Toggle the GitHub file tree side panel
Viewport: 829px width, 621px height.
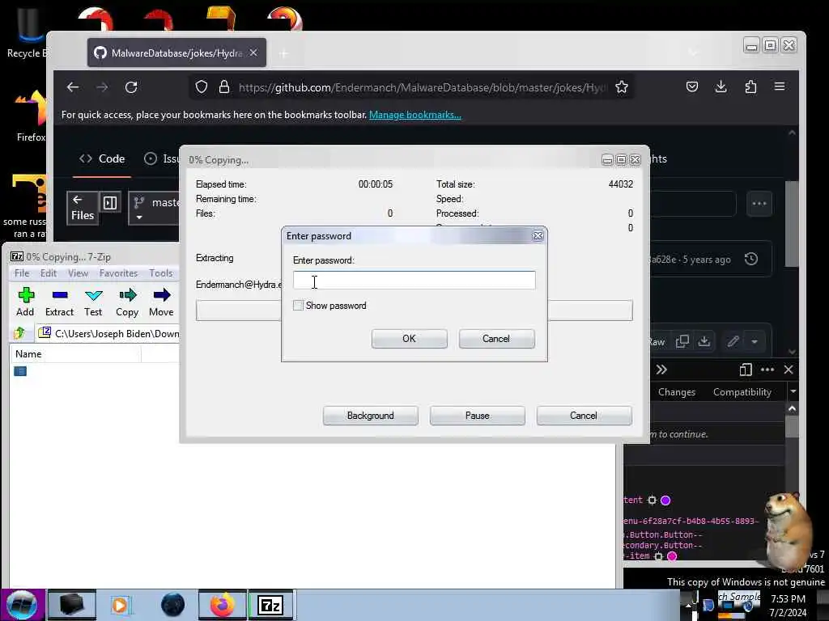click(x=110, y=203)
